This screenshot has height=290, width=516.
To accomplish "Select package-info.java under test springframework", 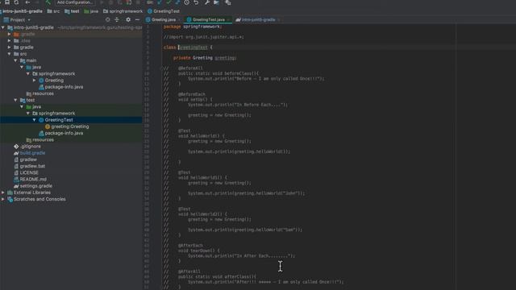I will [x=64, y=133].
